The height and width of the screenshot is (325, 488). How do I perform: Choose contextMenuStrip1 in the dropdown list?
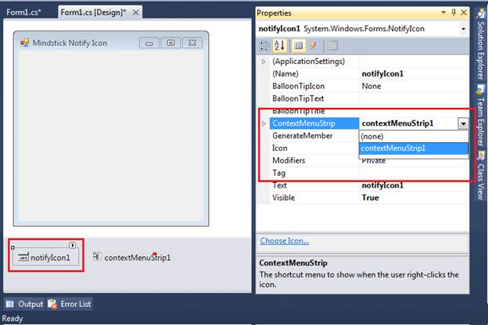point(414,148)
